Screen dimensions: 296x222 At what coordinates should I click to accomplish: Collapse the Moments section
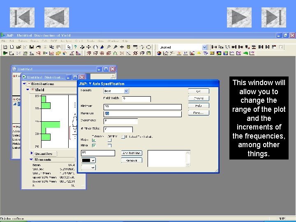click(x=31, y=160)
